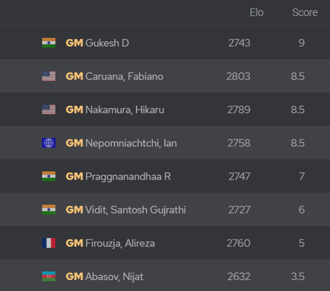Screen dimensions: 330x291
Task: Click GM title badge next to Firouzja
Action: [74, 243]
